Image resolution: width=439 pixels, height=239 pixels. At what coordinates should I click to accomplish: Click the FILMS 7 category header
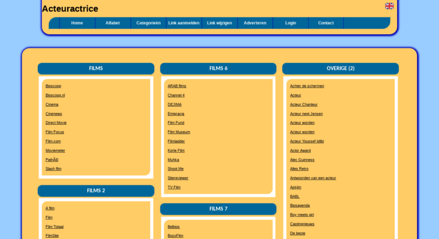(219, 209)
